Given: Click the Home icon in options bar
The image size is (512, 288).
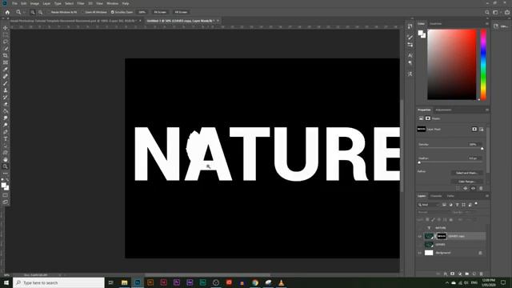Looking at the screenshot, I should 7,12.
